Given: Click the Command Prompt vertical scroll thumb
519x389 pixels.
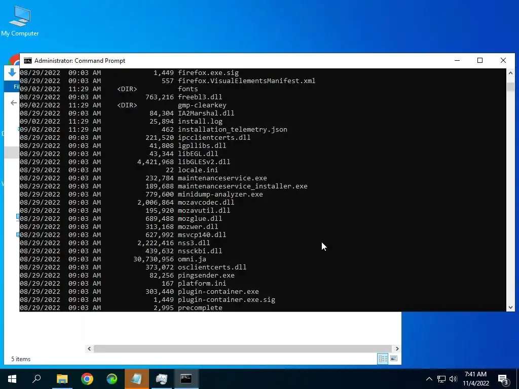Looking at the screenshot, I should pos(510,87).
